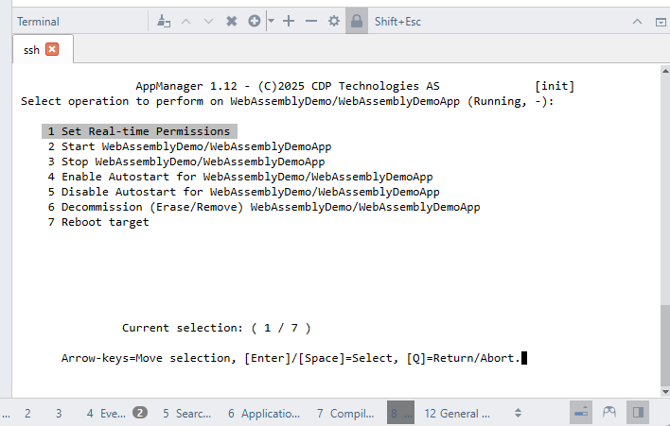Show 5 Search Results pane
The width and height of the screenshot is (670, 426).
pyautogui.click(x=186, y=413)
